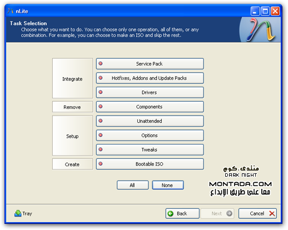
Task: Click the red indicator dot on Drivers
Action: [x=101, y=92]
